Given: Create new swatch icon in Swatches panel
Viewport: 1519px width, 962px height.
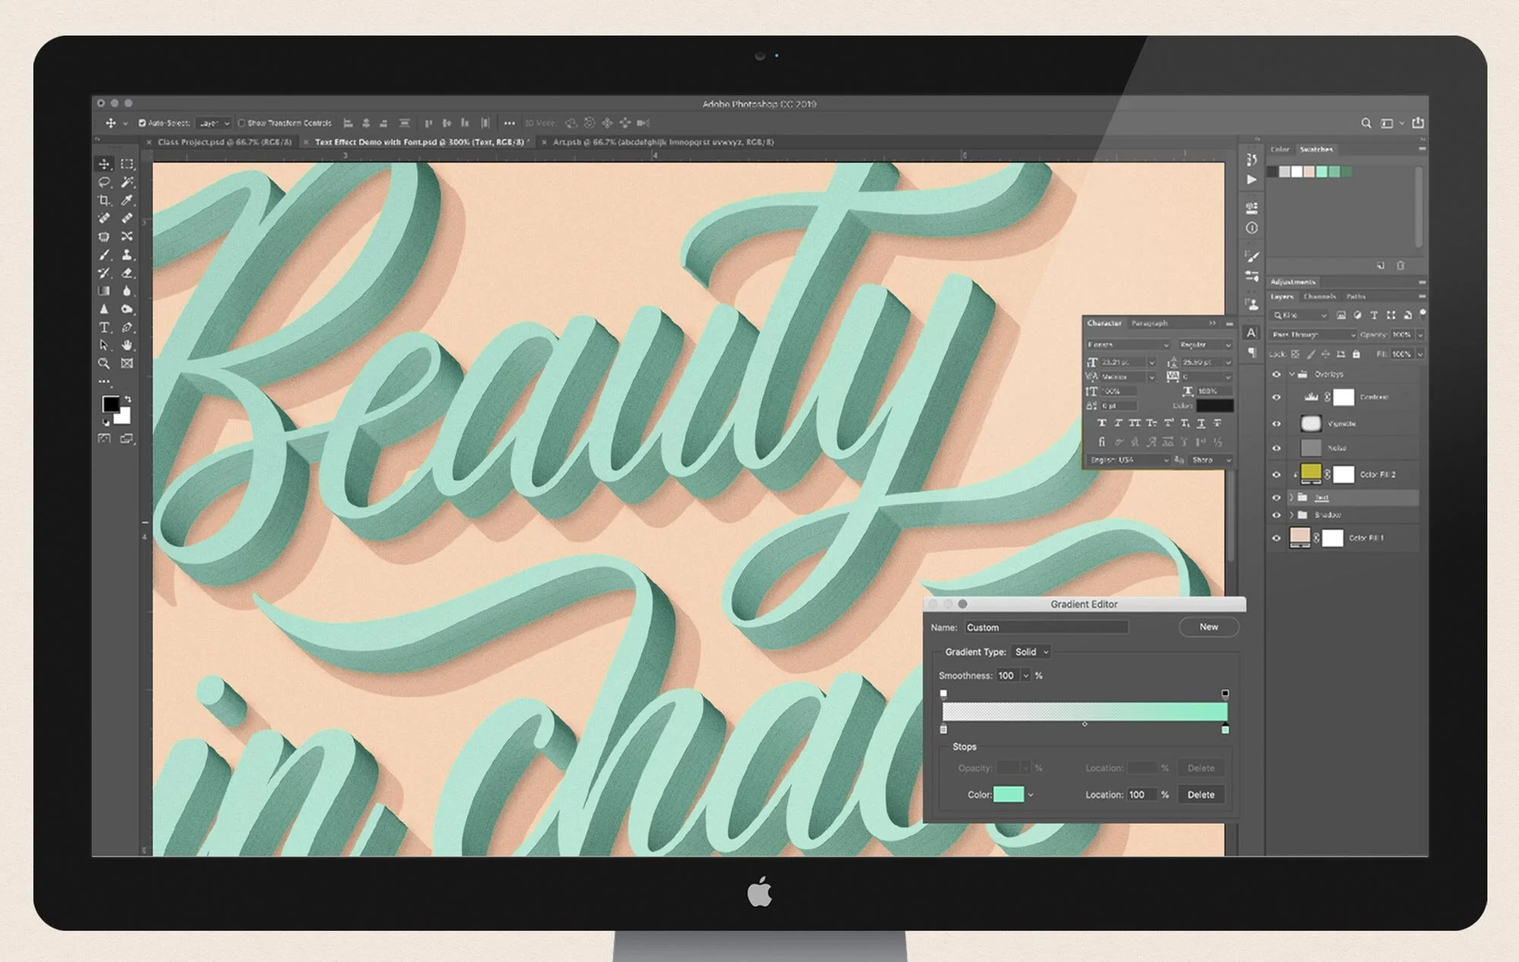Looking at the screenshot, I should coord(1381,266).
